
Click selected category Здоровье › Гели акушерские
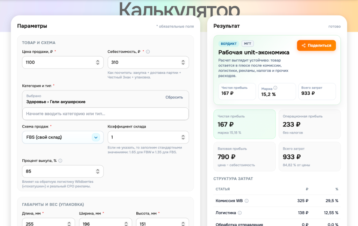click(x=56, y=102)
